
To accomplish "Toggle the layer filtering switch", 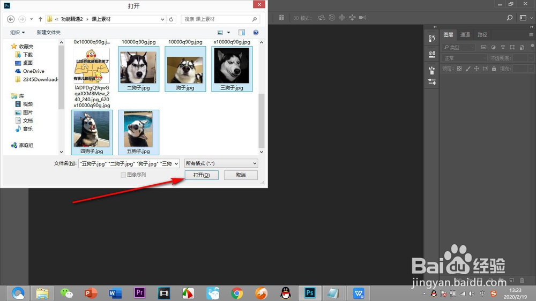I will 532,46.
